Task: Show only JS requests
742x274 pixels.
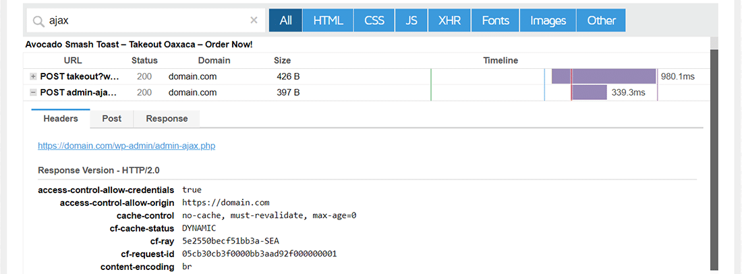Action: [411, 20]
